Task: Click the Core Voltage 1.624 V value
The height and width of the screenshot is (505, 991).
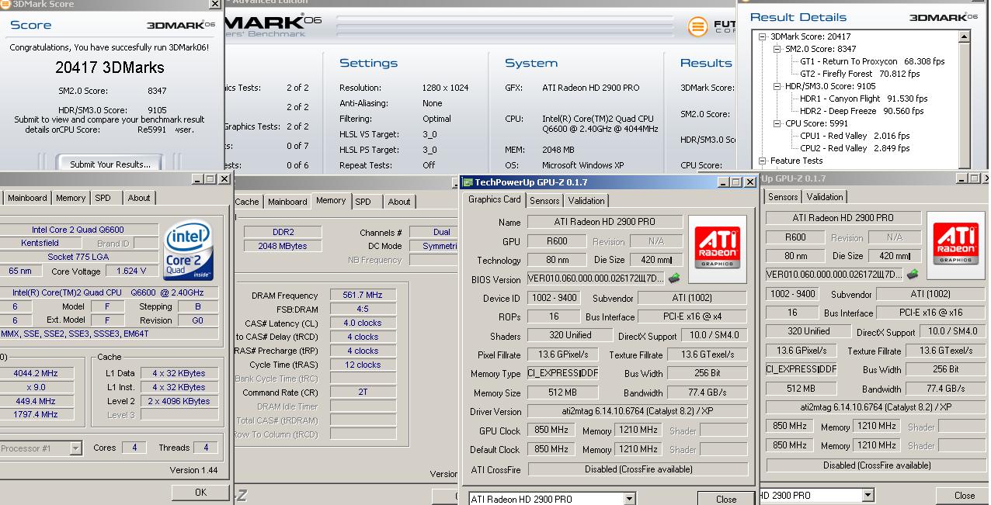Action: click(x=131, y=271)
